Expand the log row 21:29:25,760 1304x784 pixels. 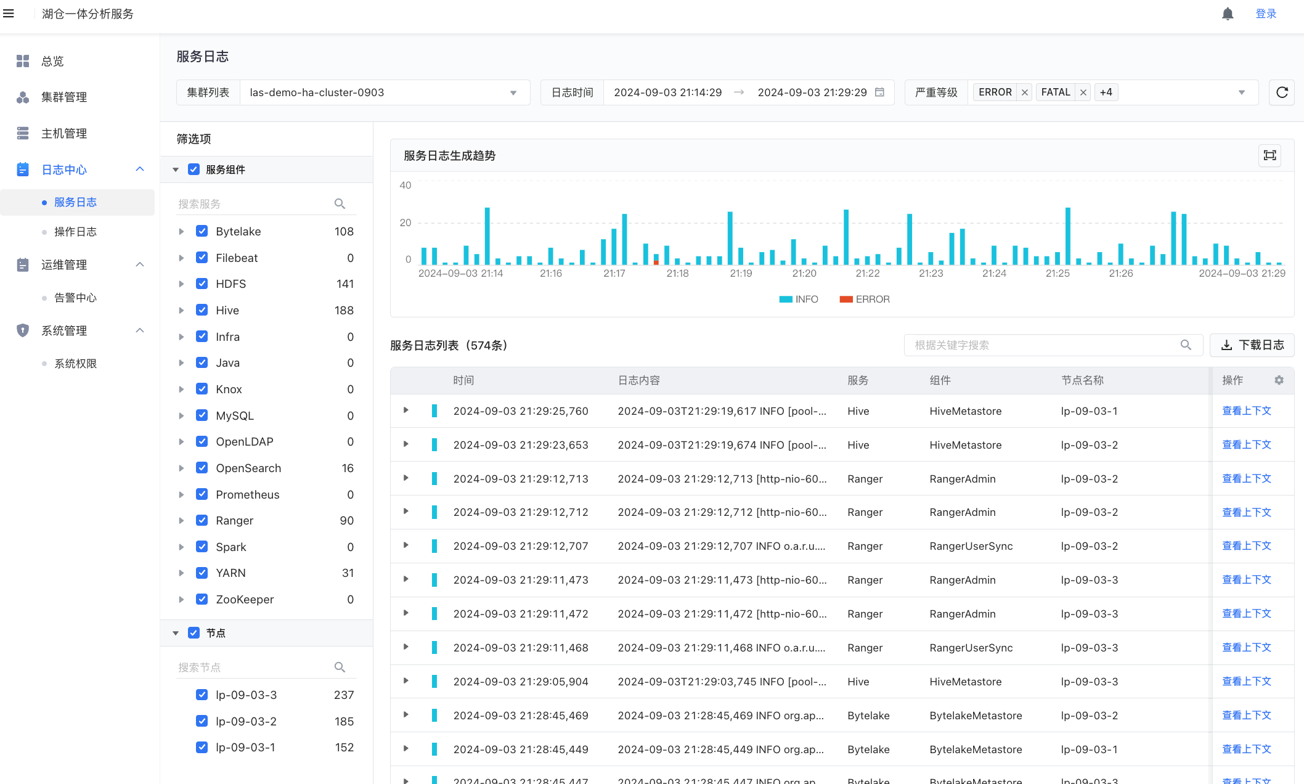coord(406,410)
